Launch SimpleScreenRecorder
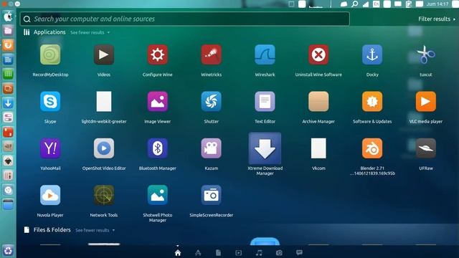Screen dimensions: 459x258 pos(211,195)
